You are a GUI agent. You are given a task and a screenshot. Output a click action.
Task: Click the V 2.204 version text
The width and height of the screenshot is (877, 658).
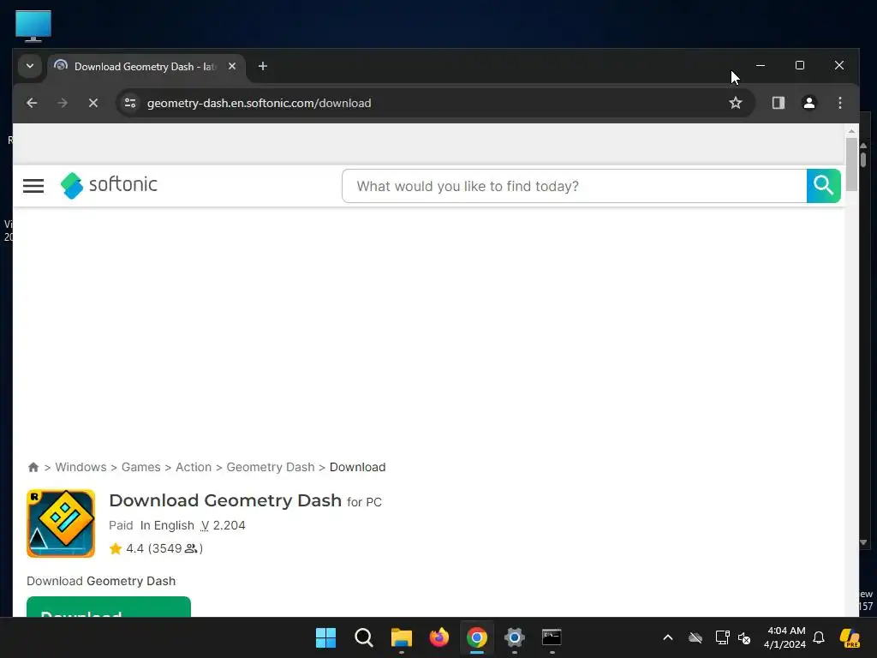tap(224, 525)
